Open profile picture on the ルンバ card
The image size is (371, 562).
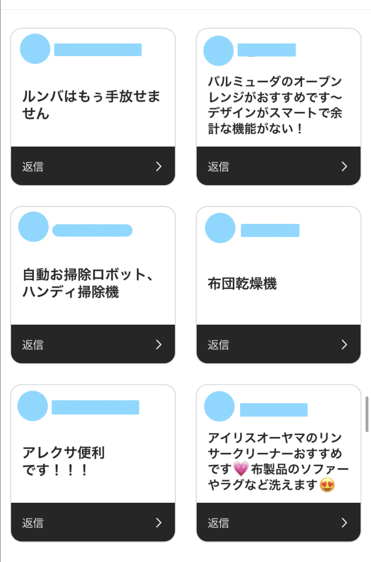(x=35, y=49)
